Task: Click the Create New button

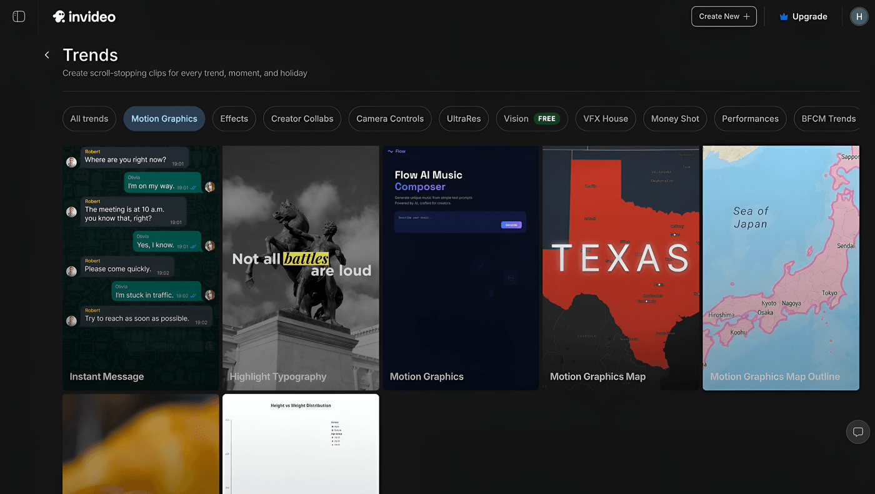Action: [x=724, y=16]
